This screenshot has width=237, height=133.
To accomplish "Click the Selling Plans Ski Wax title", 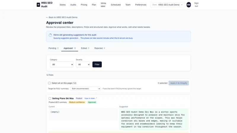I will pos(63,98).
